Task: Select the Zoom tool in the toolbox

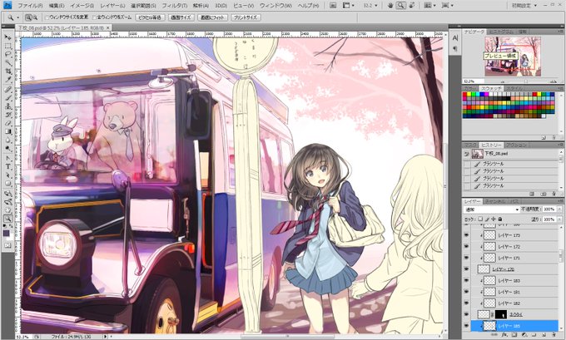Action: click(8, 219)
